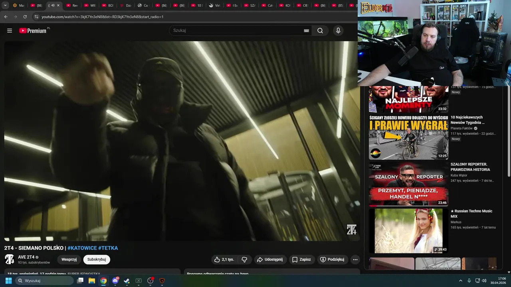
Task: Open Chrome from the taskbar
Action: tap(103, 281)
